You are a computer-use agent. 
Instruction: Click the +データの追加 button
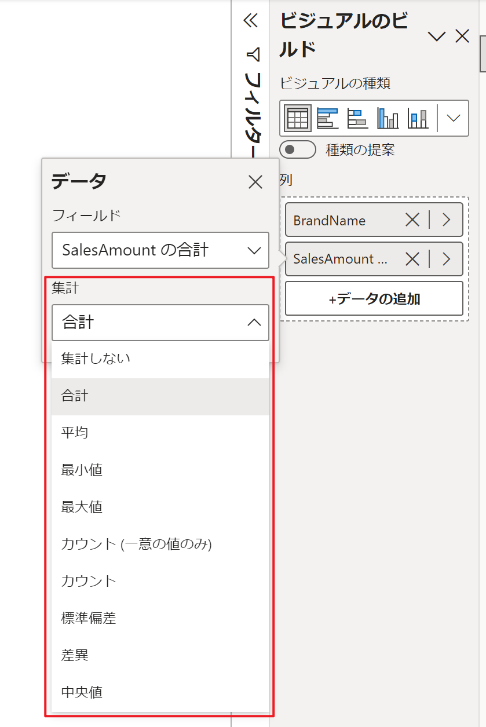pos(374,299)
